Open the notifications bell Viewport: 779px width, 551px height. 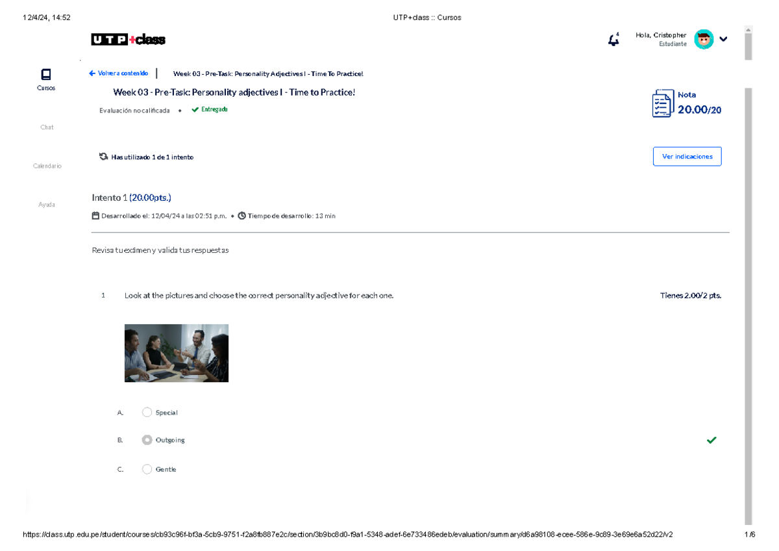click(613, 40)
